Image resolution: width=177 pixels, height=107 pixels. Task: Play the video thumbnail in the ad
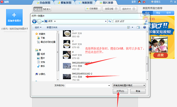pyautogui.click(x=159, y=45)
